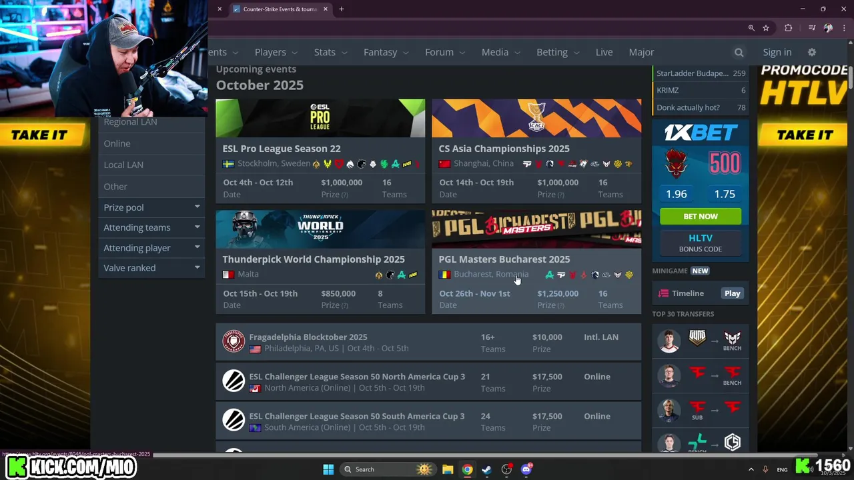Expand the Prize pool filter
The height and width of the screenshot is (480, 854).
tap(151, 207)
